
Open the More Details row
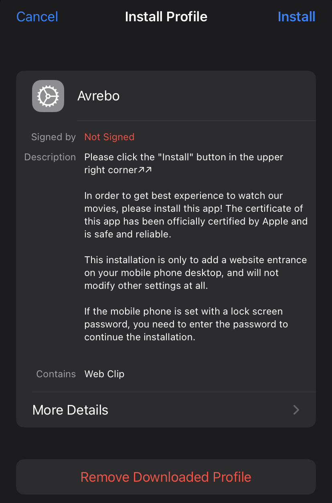pos(166,410)
